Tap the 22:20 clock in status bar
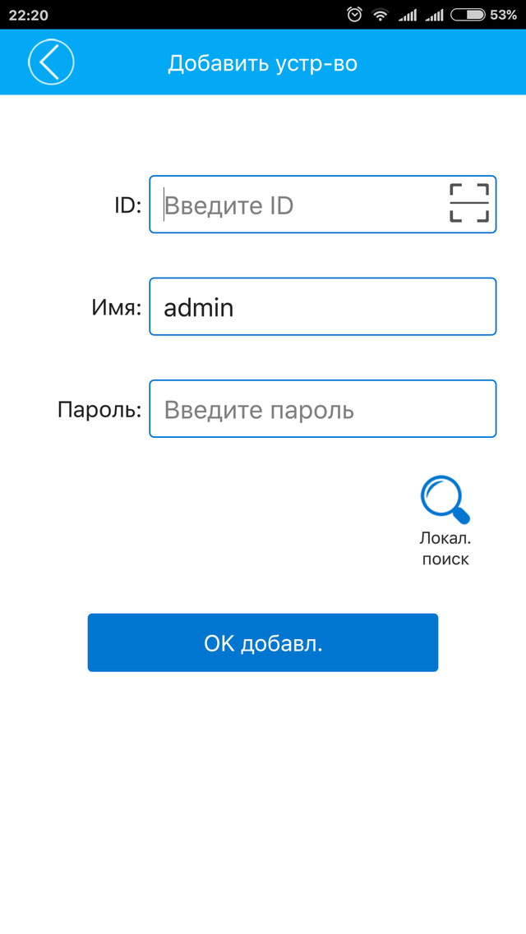Screen dimensions: 526x934 (28, 15)
